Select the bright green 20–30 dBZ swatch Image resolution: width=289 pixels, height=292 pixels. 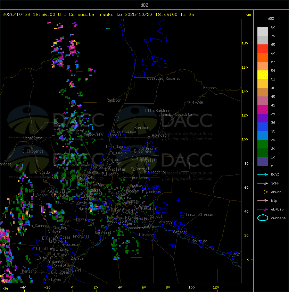click(263, 144)
